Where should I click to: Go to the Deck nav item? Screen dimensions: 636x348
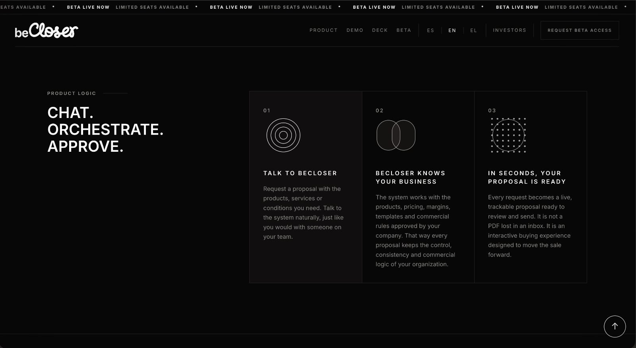[x=380, y=30]
